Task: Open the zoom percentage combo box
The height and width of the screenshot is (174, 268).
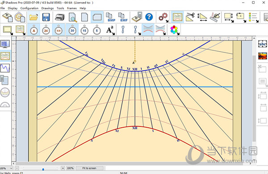Action: coord(6,168)
